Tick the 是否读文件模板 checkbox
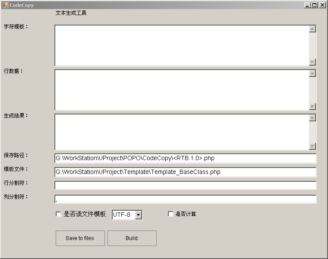The width and height of the screenshot is (328, 259). [x=59, y=215]
